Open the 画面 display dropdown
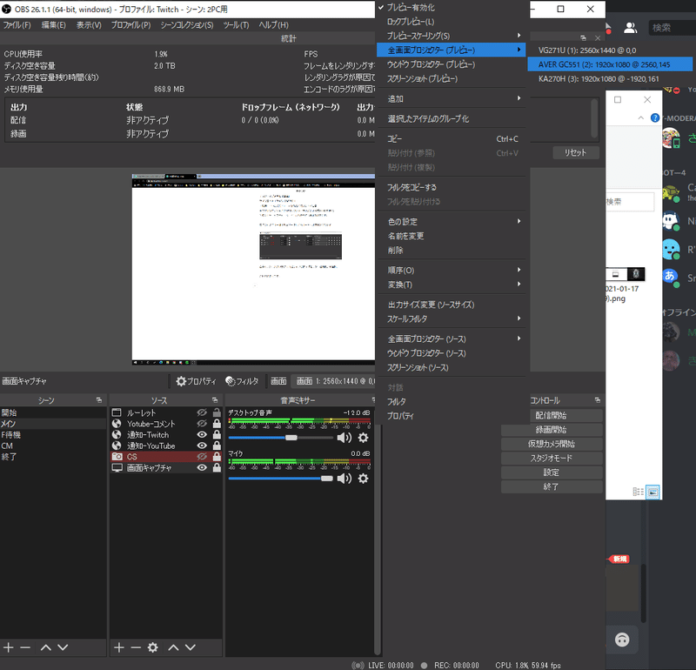 tap(333, 381)
